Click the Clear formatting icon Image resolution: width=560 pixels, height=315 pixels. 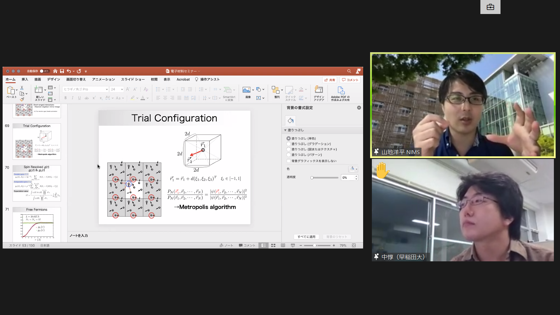(x=146, y=89)
